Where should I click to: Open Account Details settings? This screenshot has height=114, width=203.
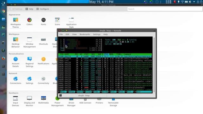(x=16, y=62)
